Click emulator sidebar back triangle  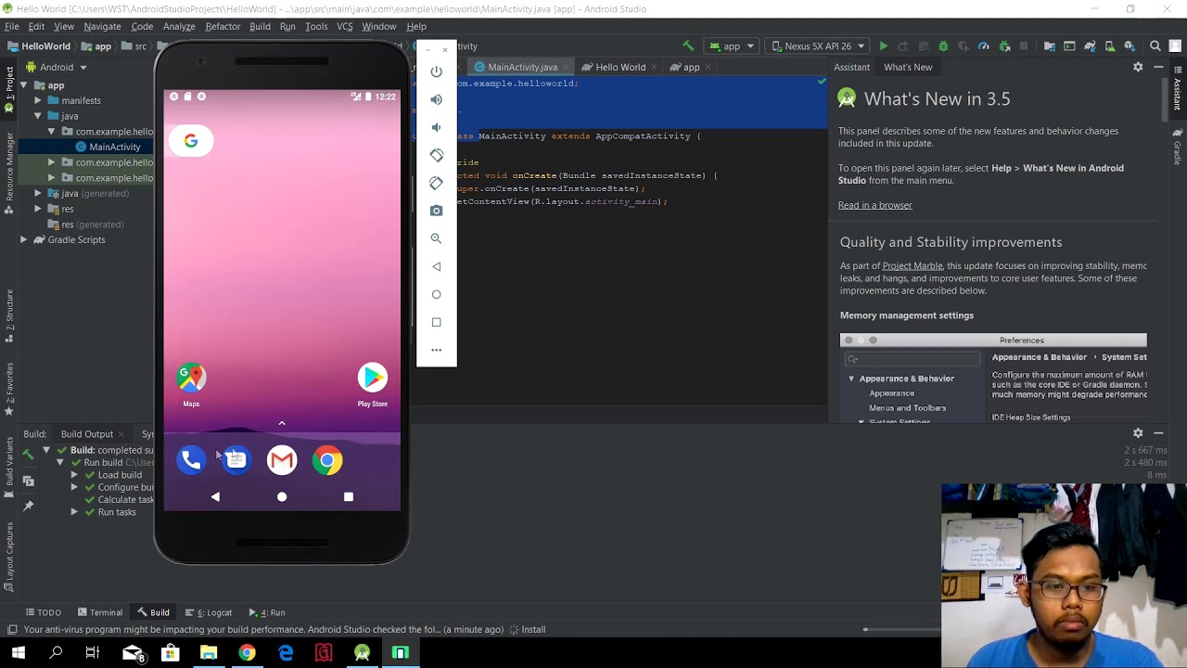436,266
